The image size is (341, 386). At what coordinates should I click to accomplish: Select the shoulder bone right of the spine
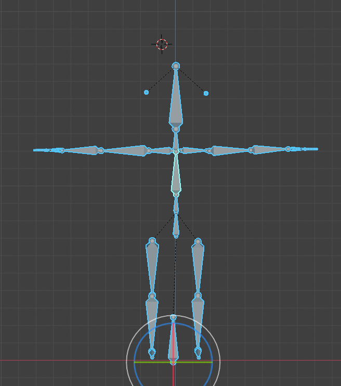pos(194,150)
